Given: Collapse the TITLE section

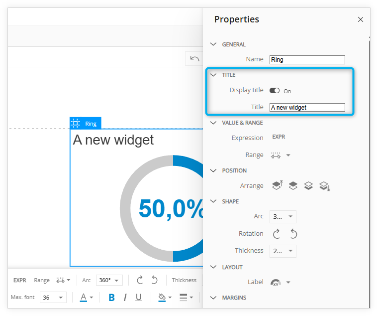Looking at the screenshot, I should click(213, 75).
